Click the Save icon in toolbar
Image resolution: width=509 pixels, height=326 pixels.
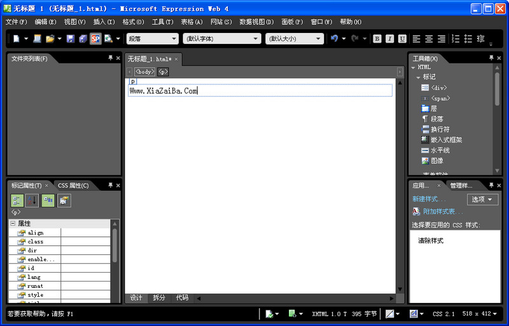point(71,39)
